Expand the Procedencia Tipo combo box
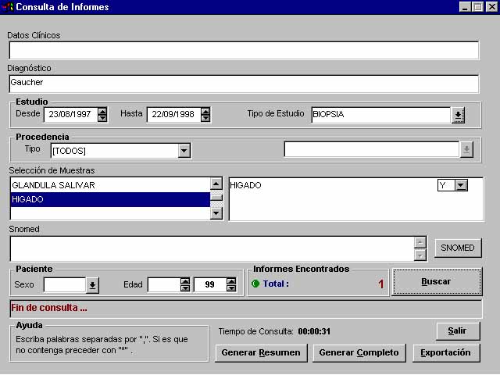500x375 pixels. 184,150
